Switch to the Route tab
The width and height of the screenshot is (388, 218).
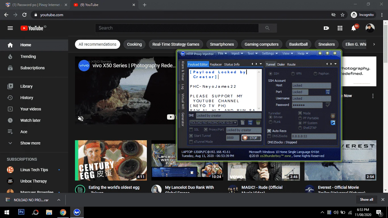pyautogui.click(x=291, y=64)
